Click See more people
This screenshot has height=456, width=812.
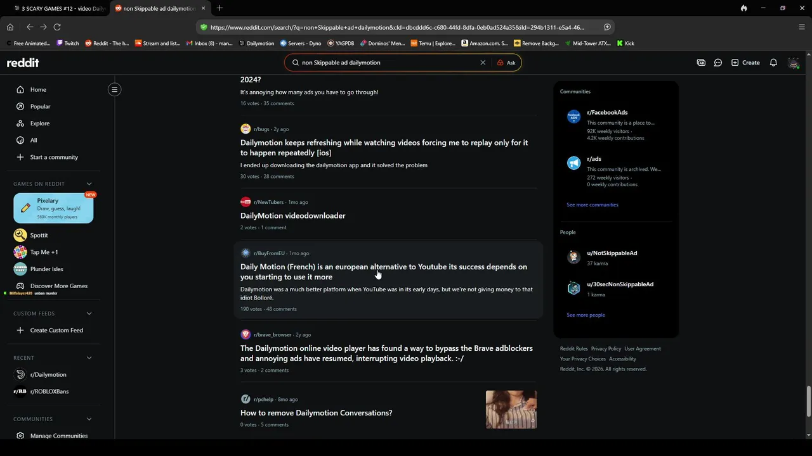[x=586, y=315]
